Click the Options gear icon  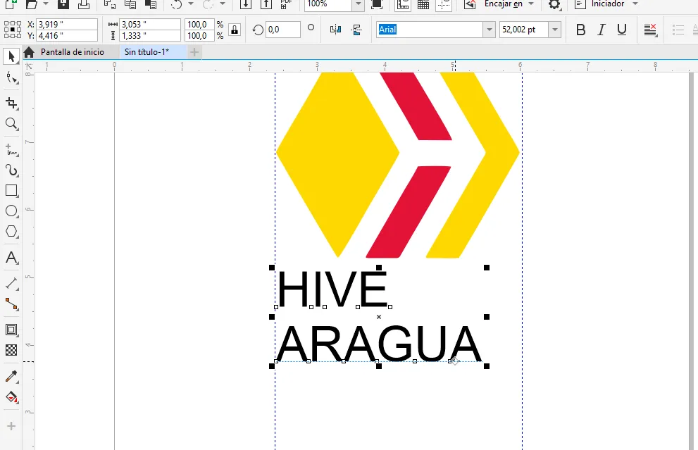(x=554, y=4)
